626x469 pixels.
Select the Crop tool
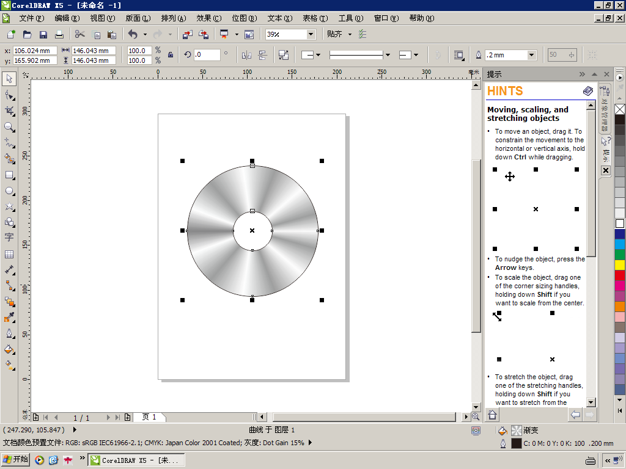click(x=9, y=111)
